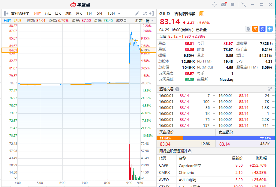
Task: Open customer service headset icon
Action: click(x=214, y=4)
